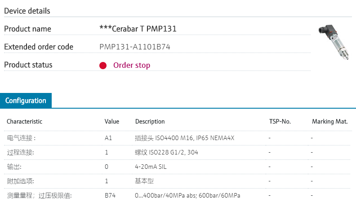Click the 螺纹 ISO228 G1/2, 304 description
Screen dimensions: 356x207
tap(166, 152)
